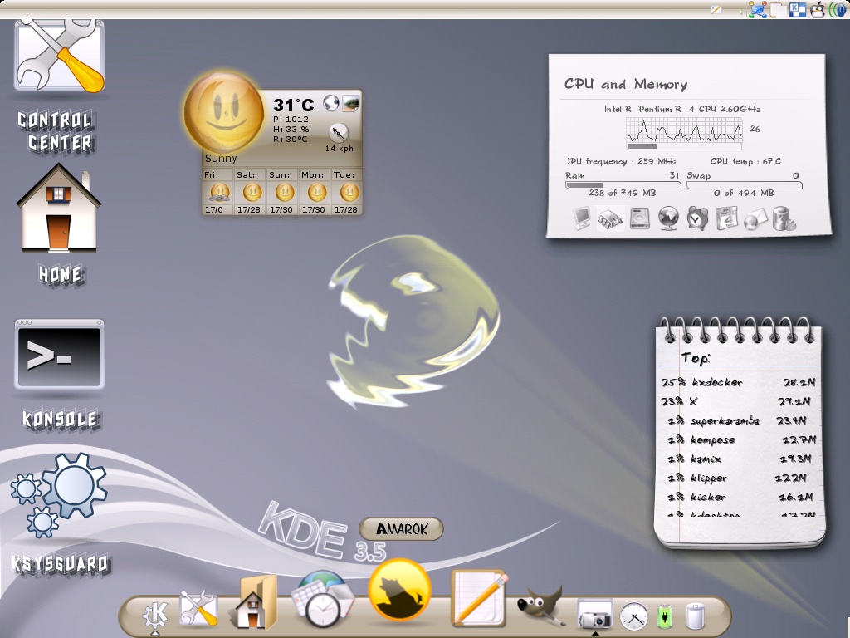Launch the calendar-and-clock organizer icon in the dock
Image resolution: width=850 pixels, height=638 pixels.
point(322,598)
